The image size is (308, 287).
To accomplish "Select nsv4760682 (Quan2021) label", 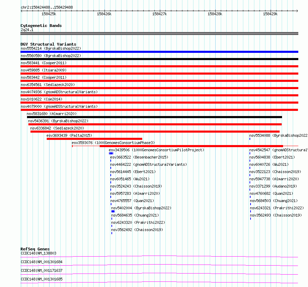I will tap(271, 193).
